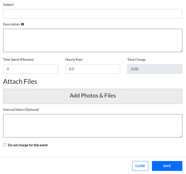Screen dimensions: 186x174
Task: Click the Hourly Rate input box
Action: [x=93, y=69]
